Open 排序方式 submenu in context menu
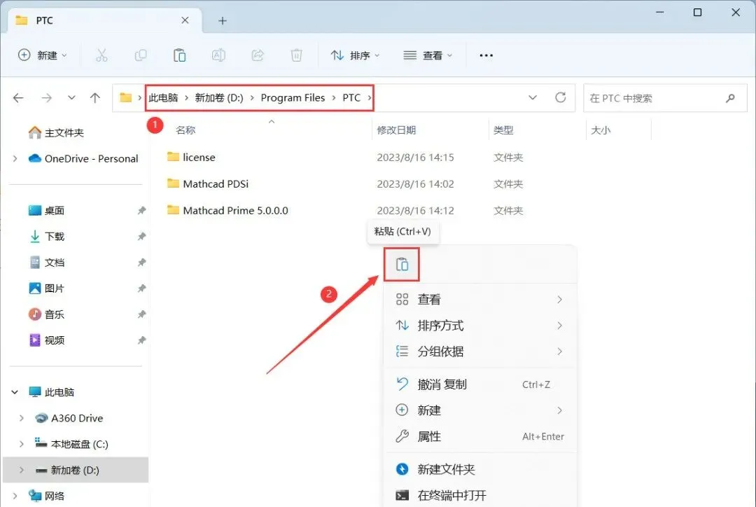 pos(479,326)
